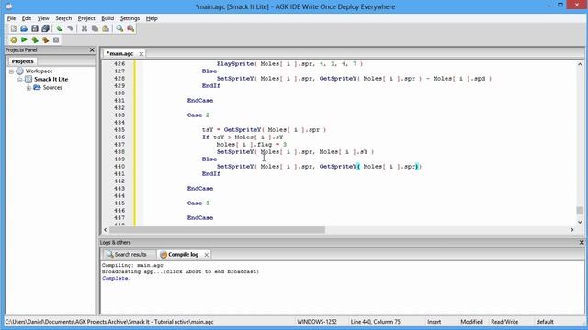The width and height of the screenshot is (588, 330).
Task: Cut the selection with the scissors icon
Action: pos(85,28)
